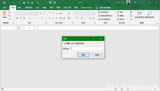The width and height of the screenshot is (160, 91).
Task: Click the macro record icon in status bar
Action: point(2,89)
